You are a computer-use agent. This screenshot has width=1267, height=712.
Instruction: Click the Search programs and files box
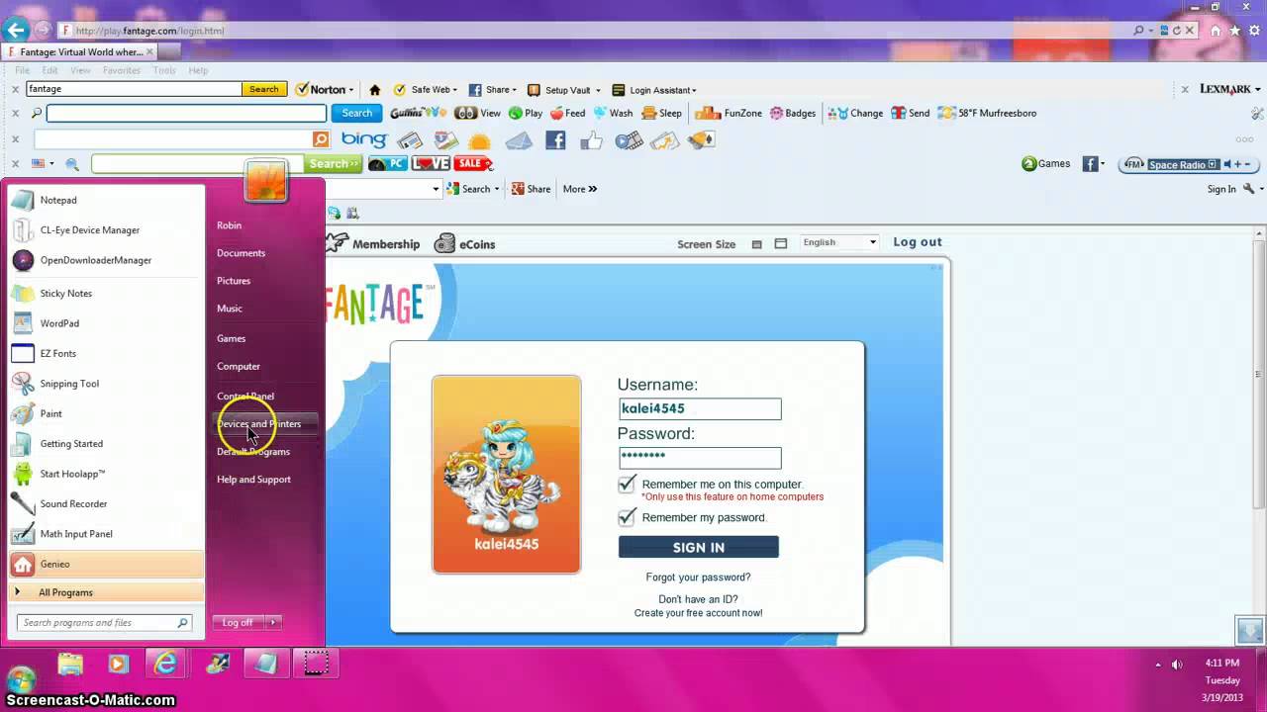click(105, 623)
